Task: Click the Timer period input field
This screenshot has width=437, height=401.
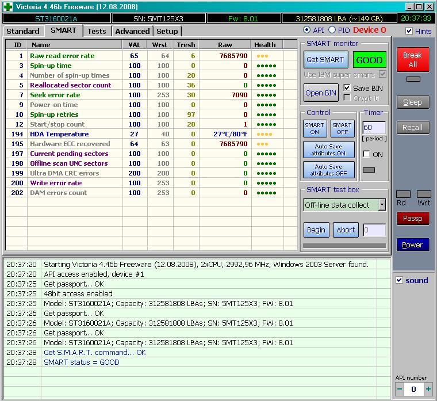Action: [374, 128]
